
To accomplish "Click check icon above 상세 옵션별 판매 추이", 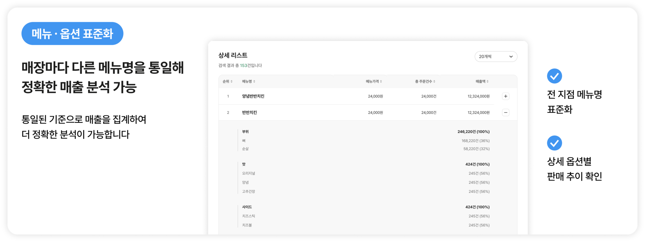I will tap(554, 143).
